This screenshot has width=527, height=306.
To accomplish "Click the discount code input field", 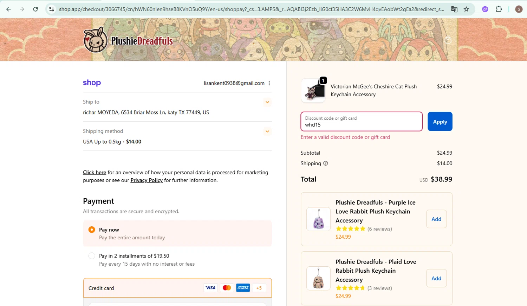I will [362, 121].
